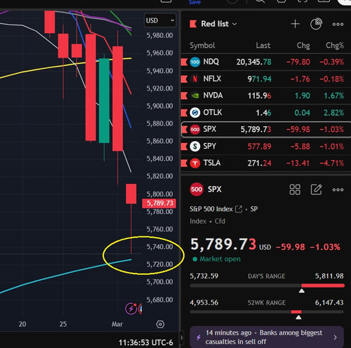Click the latest red candle on the chart

131,194
